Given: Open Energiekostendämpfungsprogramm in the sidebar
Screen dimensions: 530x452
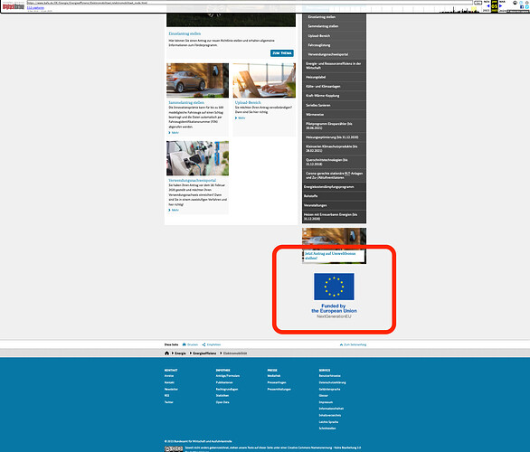Looking at the screenshot, I should point(334,187).
